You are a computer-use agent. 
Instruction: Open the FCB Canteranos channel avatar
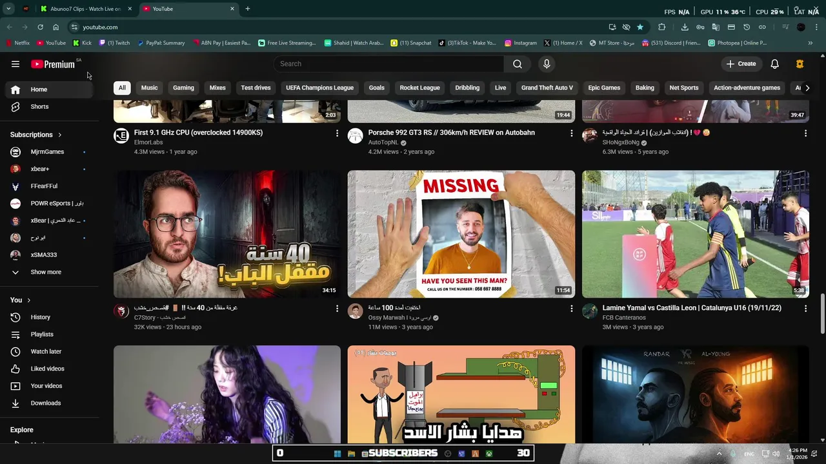point(590,311)
